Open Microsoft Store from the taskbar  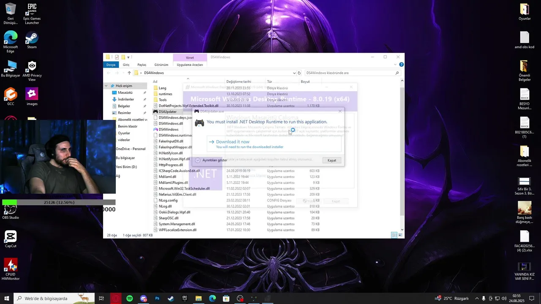(x=226, y=299)
